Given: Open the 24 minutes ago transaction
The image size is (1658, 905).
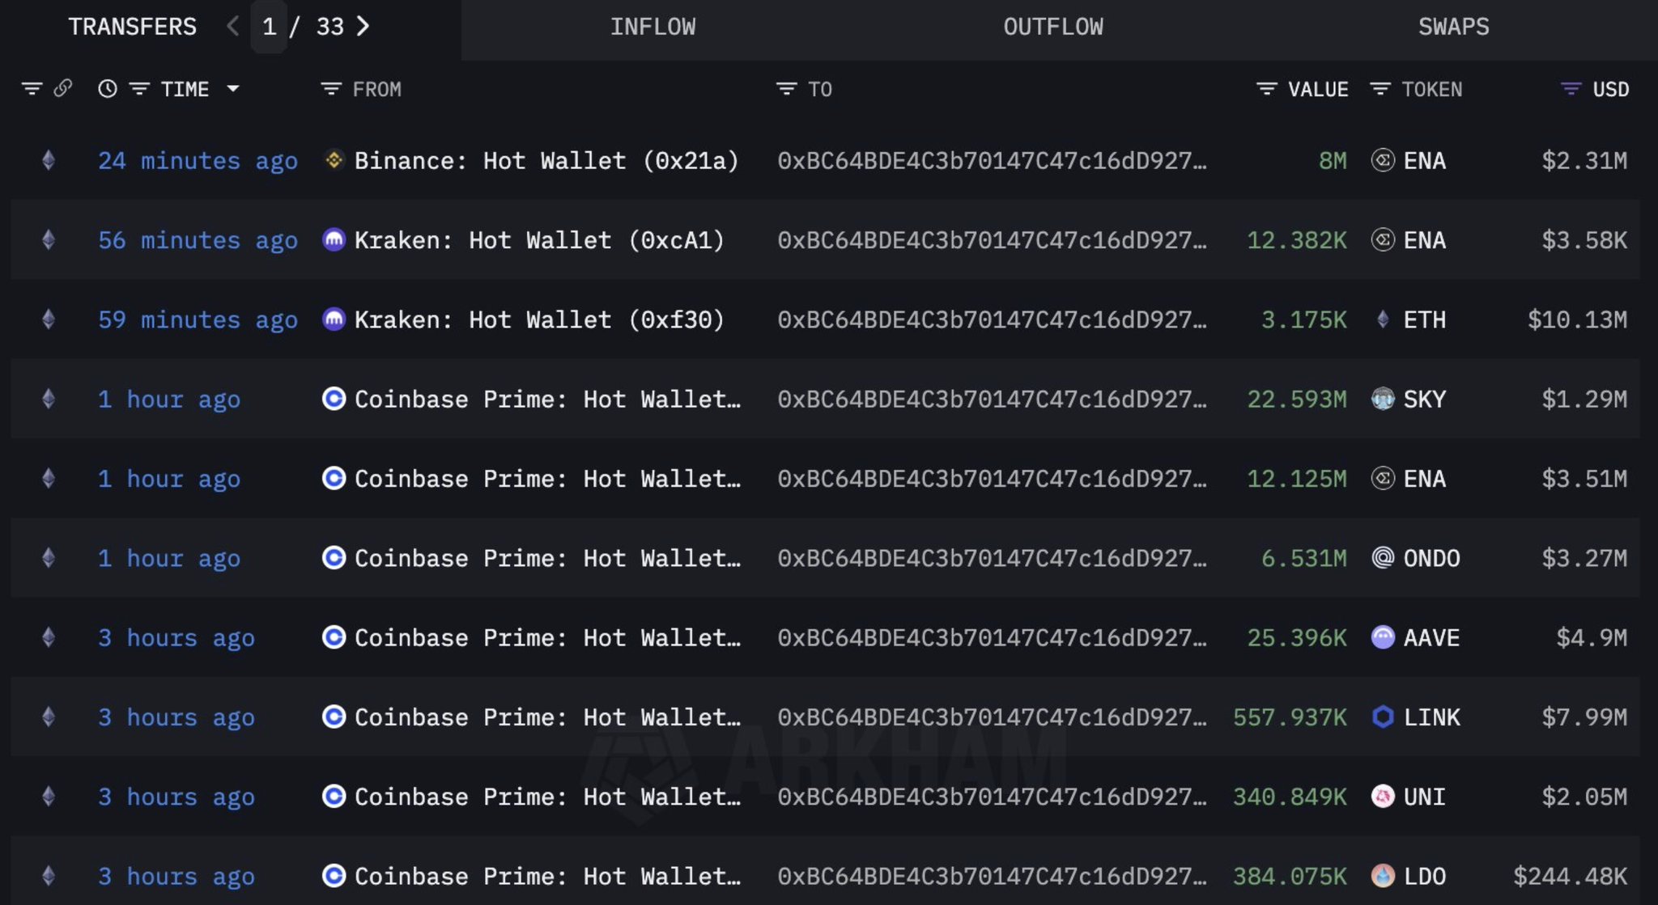Looking at the screenshot, I should (x=198, y=161).
